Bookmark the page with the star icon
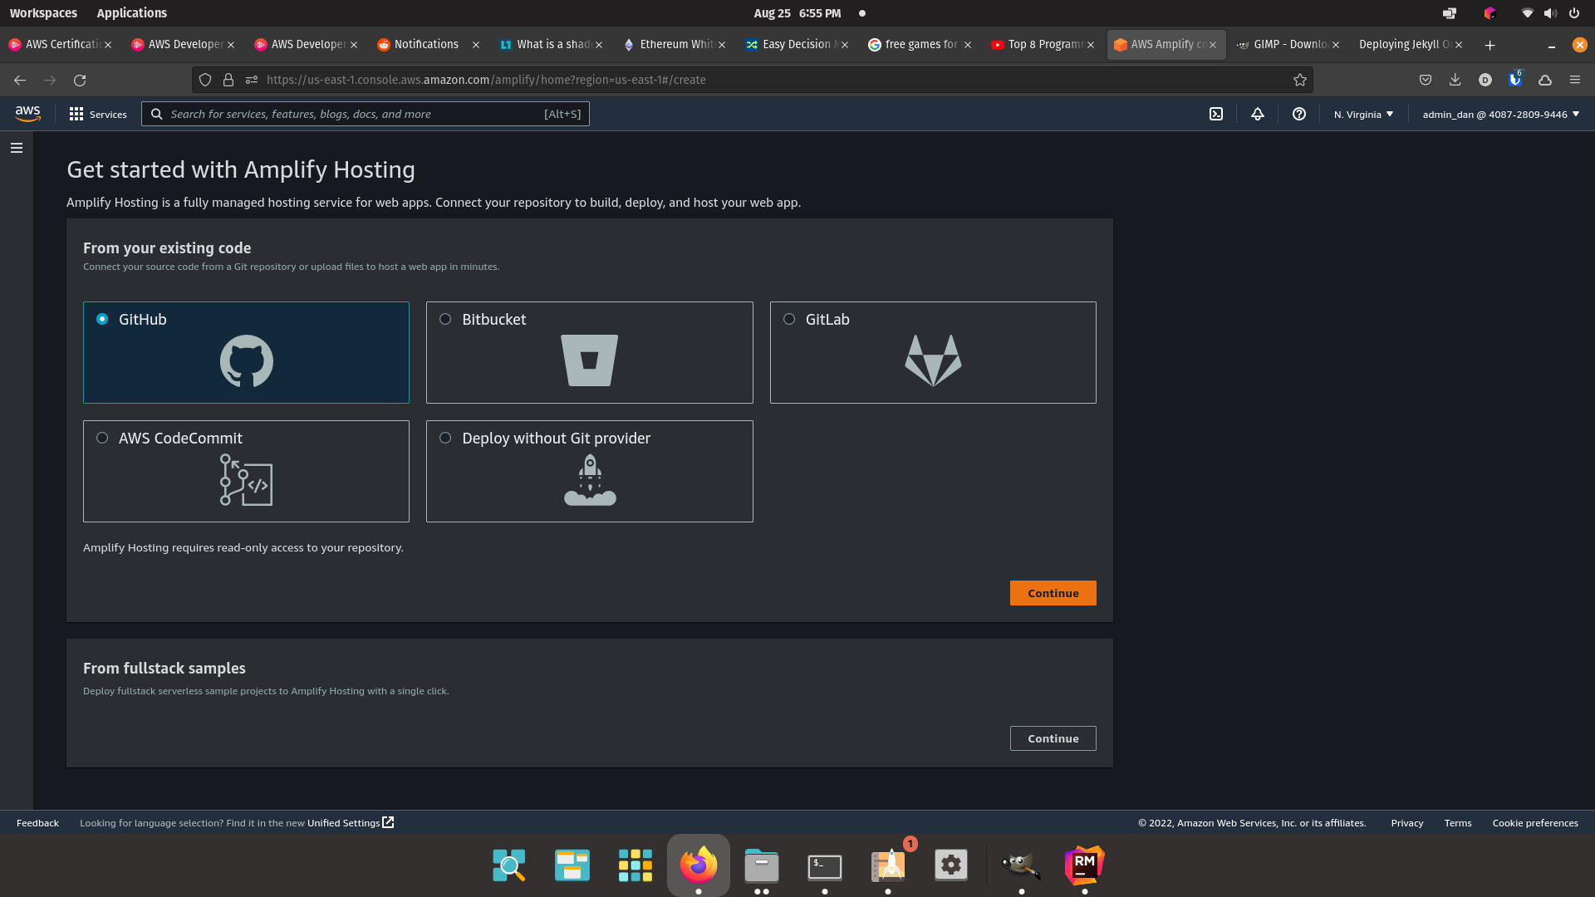Screen dimensions: 1595x897 (x=1298, y=80)
